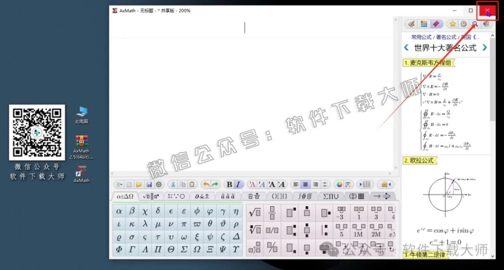Open the colored grid panel icon
This screenshot has width=504, height=270.
pos(424,24)
